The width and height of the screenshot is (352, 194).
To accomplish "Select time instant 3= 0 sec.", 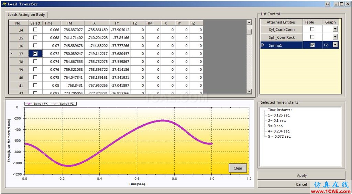I will pos(276,126).
